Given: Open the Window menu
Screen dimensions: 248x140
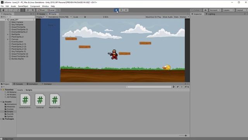Looking at the screenshot, I should tap(45, 6).
